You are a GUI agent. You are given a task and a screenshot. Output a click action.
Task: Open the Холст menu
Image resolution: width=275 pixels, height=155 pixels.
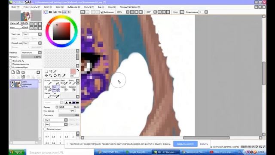[x=48, y=7]
